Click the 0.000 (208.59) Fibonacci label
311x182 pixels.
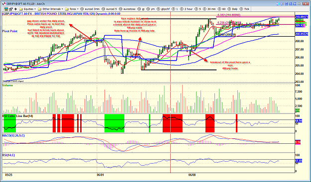pos(227,35)
